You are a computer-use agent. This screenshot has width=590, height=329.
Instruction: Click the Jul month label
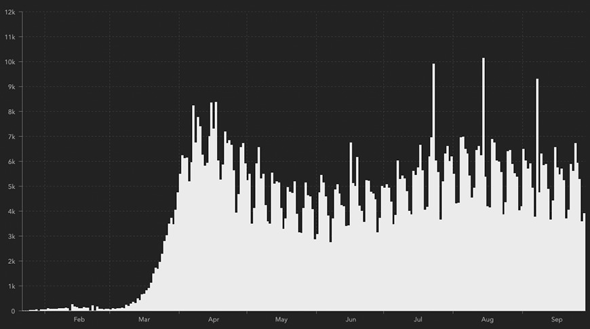click(418, 320)
